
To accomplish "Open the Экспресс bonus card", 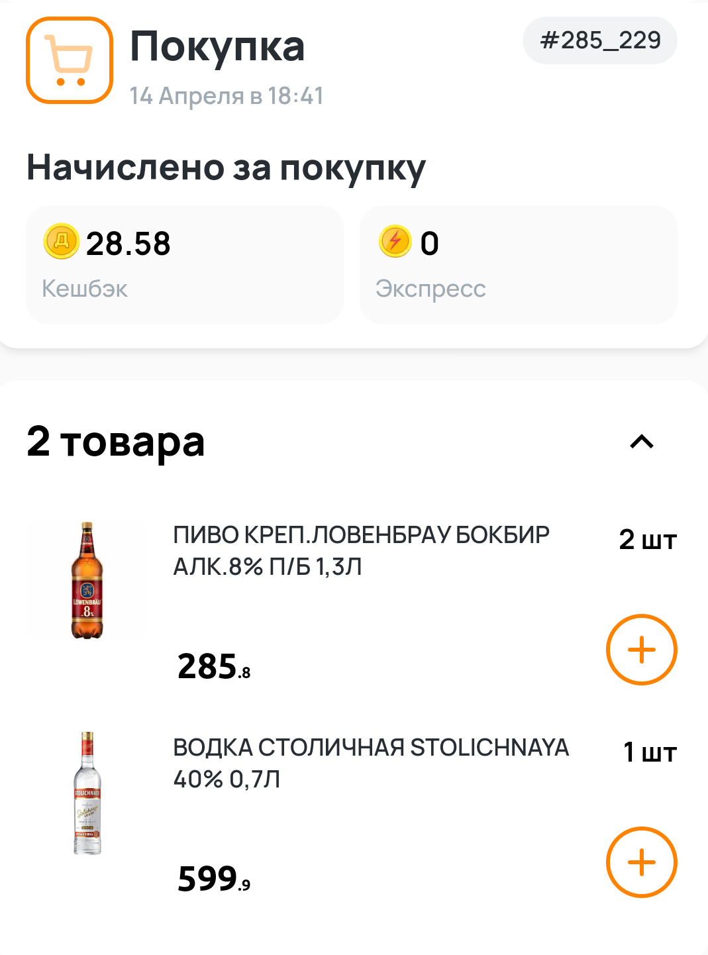I will (518, 265).
